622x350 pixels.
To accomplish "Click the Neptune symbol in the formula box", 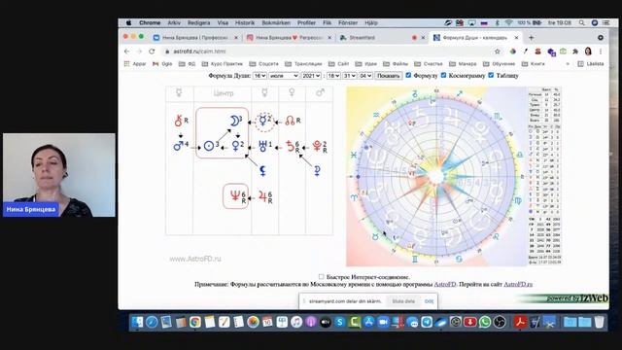I will (x=235, y=195).
